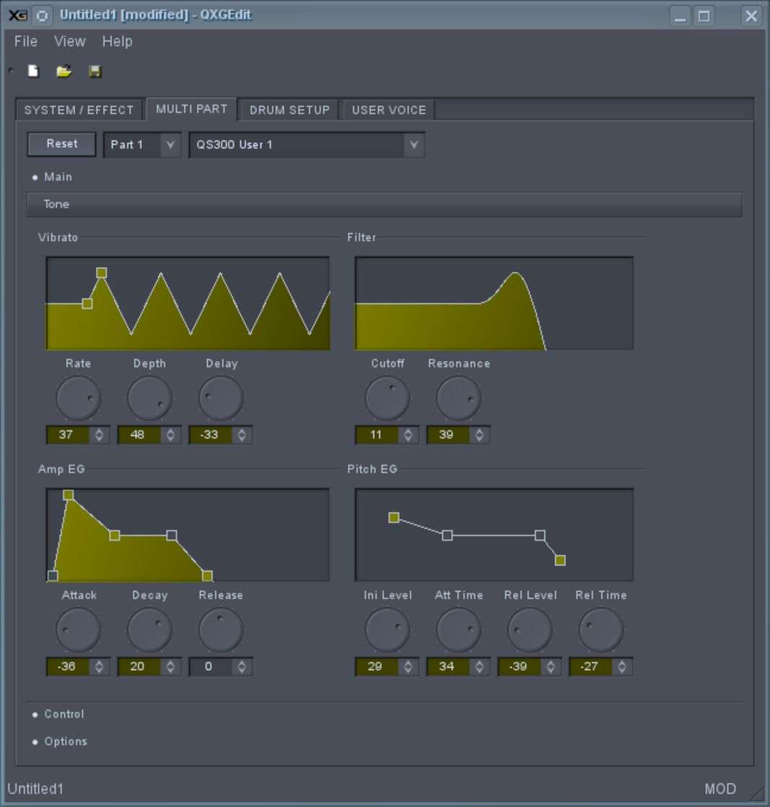Click the Open folder toolbar icon
Image resolution: width=770 pixels, height=807 pixels.
(x=64, y=71)
